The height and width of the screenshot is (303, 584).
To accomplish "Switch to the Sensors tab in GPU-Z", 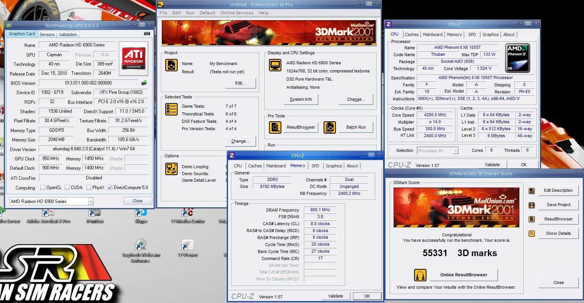I will tap(47, 34).
